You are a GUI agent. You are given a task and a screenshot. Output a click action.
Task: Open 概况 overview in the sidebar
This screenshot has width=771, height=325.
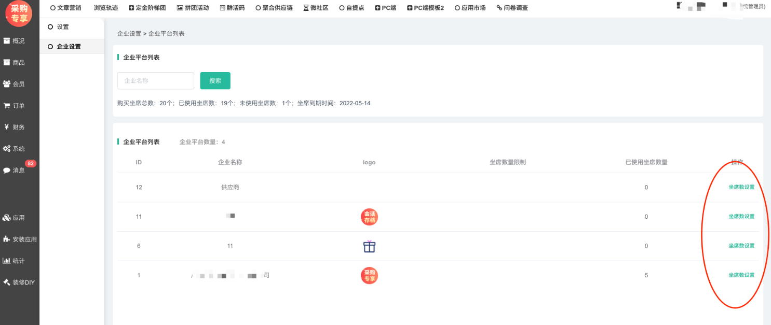[15, 41]
